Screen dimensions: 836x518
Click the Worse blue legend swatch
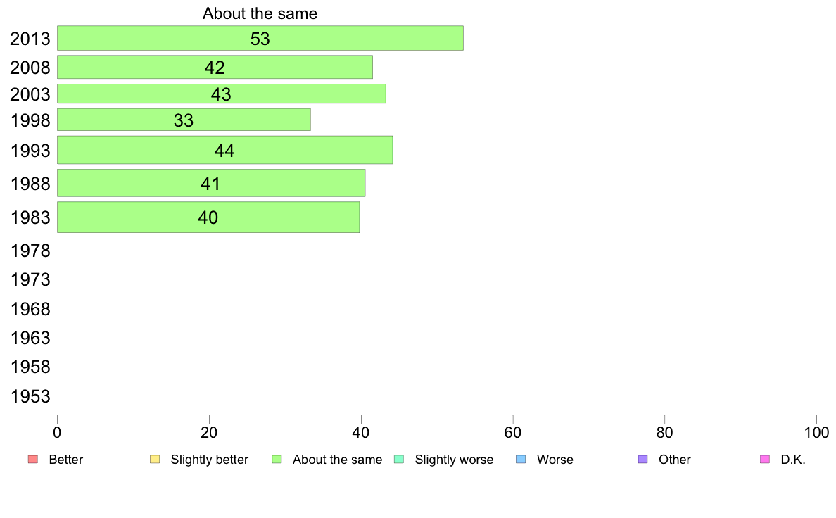pos(521,460)
